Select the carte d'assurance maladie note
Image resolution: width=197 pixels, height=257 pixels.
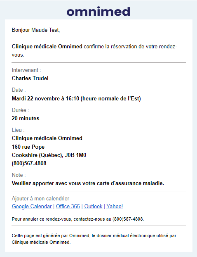(x=88, y=183)
